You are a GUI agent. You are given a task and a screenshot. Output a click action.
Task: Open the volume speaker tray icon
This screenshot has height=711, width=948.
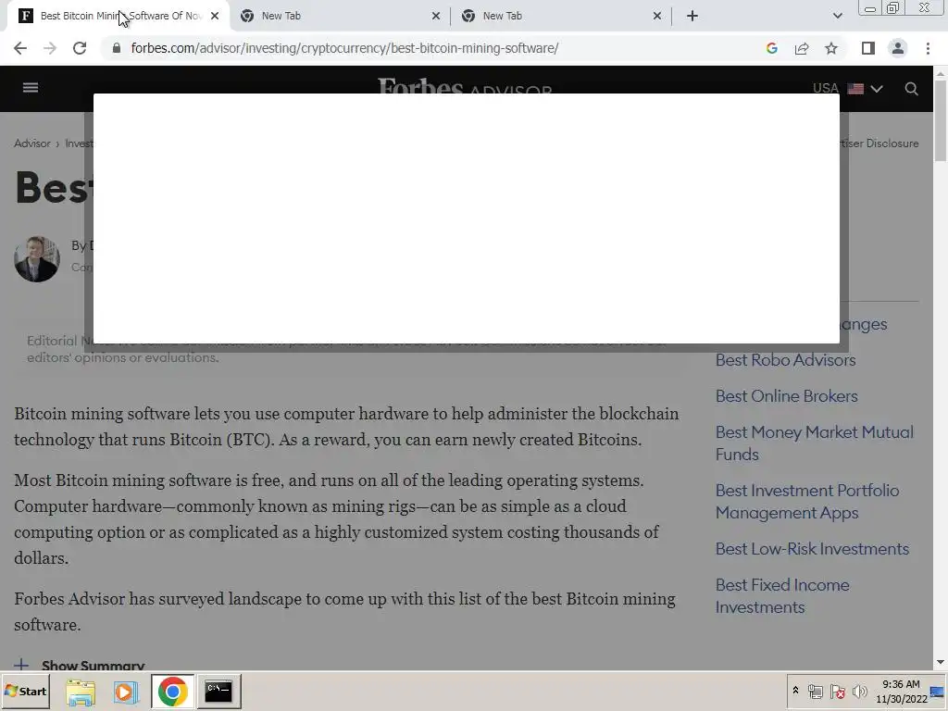click(x=859, y=692)
